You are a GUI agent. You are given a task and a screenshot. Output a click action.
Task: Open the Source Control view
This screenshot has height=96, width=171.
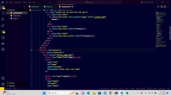[x=3, y=19]
